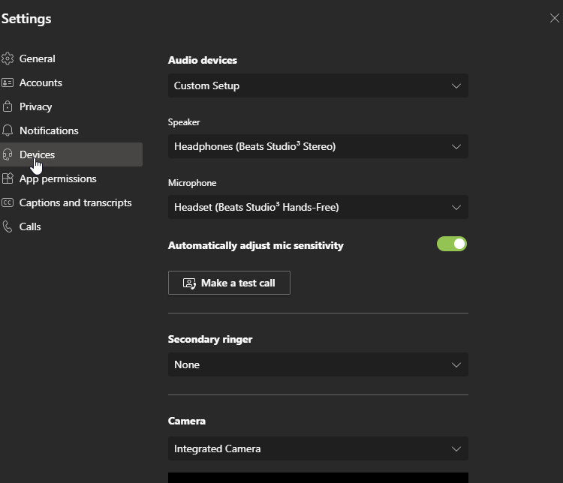This screenshot has height=483, width=563.
Task: Disable automatic mic sensitivity adjustment
Action: point(452,244)
